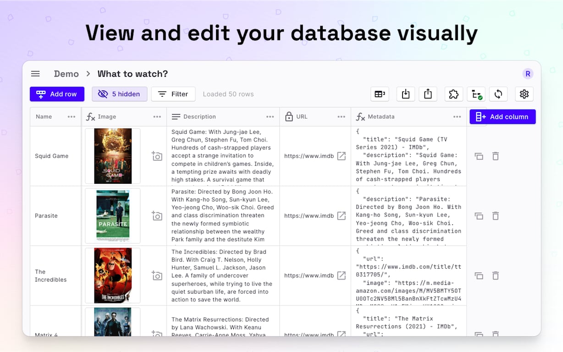Viewport: 563px width, 352px height.
Task: Open The Incredibles poster thumbnail
Action: 113,275
